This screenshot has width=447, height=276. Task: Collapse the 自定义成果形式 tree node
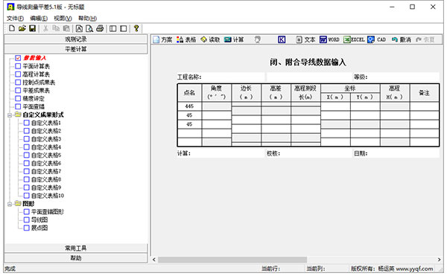pos(10,115)
